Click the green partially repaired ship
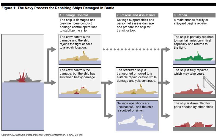This screenshot has height=137, width=217. 193,58
